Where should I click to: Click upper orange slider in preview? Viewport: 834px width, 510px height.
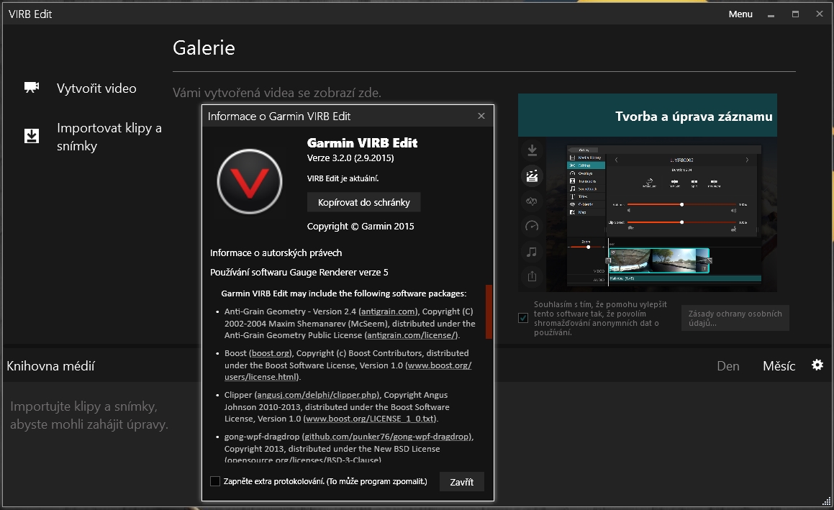click(x=682, y=204)
